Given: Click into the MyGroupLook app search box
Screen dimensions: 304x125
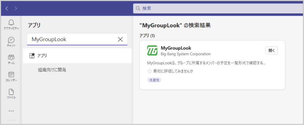Looking at the screenshot, I should pyautogui.click(x=77, y=39).
